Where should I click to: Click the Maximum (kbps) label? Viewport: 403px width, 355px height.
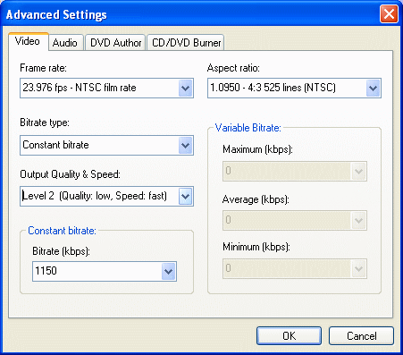click(x=257, y=149)
